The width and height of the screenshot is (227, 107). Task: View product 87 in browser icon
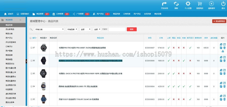[x=221, y=44]
